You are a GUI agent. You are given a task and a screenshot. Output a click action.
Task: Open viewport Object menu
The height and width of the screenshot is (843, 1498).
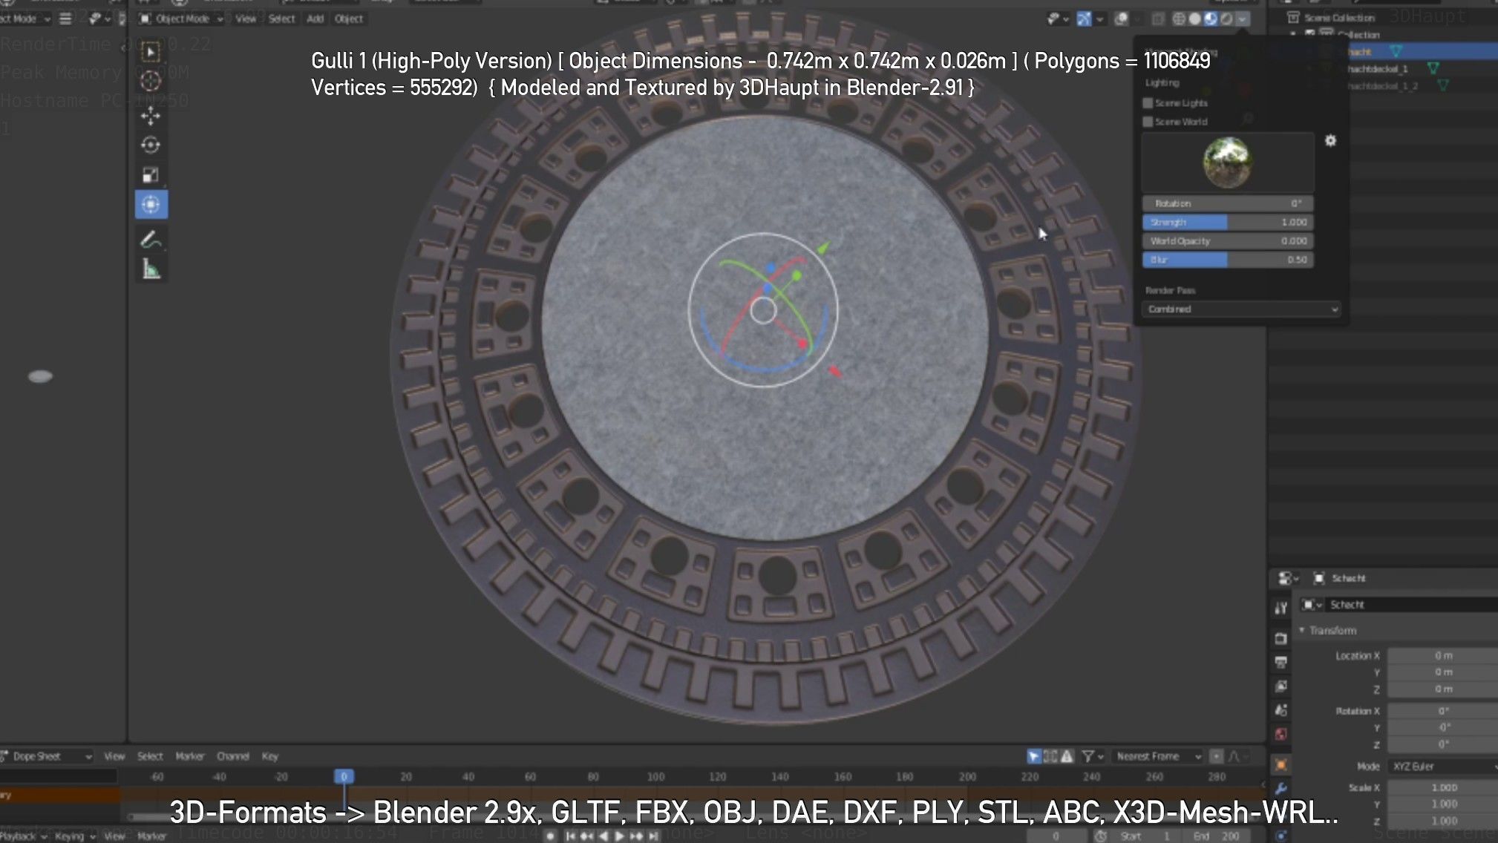[349, 19]
